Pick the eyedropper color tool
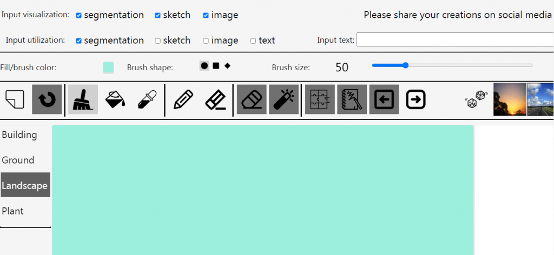This screenshot has height=255, width=554. click(147, 99)
